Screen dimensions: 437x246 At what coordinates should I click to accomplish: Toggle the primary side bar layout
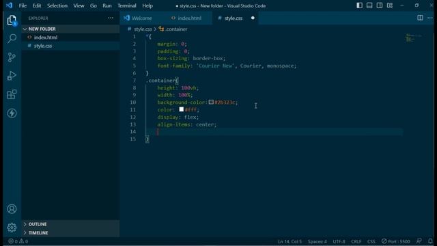(x=360, y=5)
